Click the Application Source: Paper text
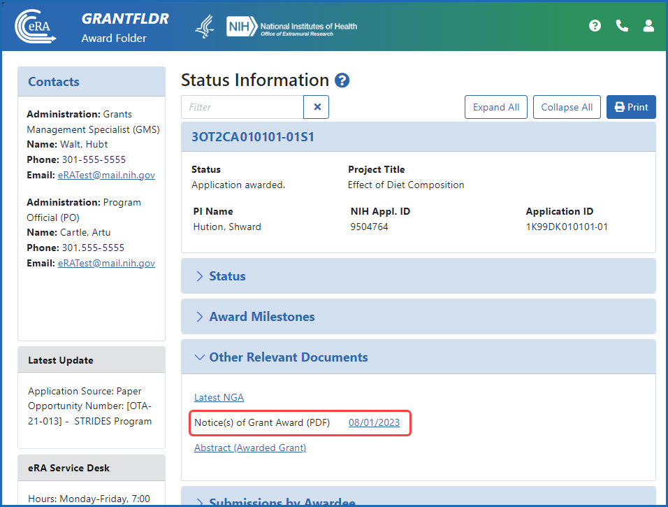668x507 pixels. click(85, 391)
